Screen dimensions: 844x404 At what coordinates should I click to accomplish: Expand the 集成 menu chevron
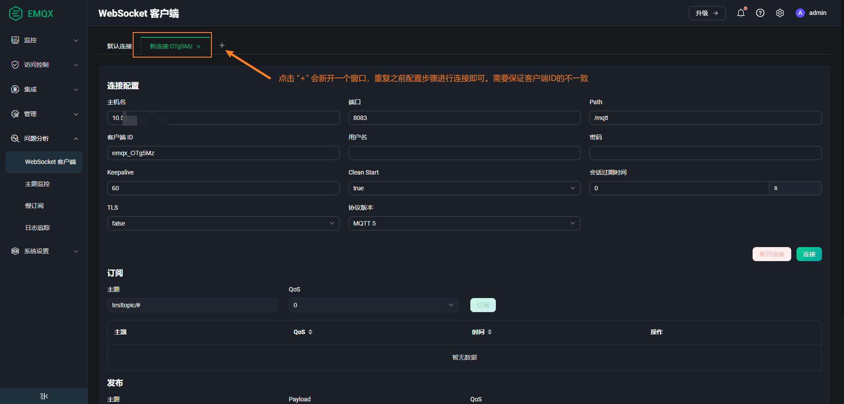click(76, 90)
